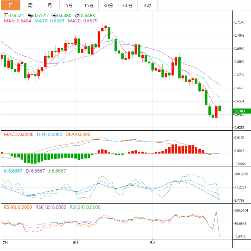Show the 30分 chart tab
Image resolution: width=251 pixels, height=251 pixels.
[x=108, y=5]
